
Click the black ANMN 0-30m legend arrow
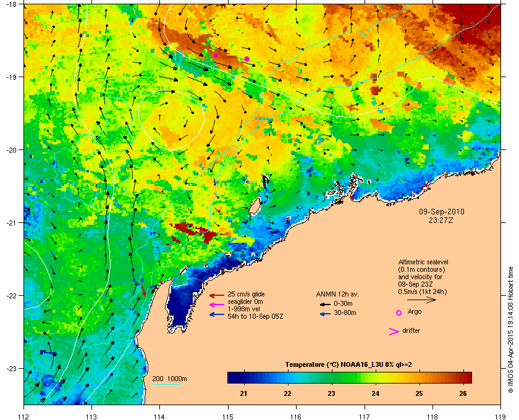325,304
